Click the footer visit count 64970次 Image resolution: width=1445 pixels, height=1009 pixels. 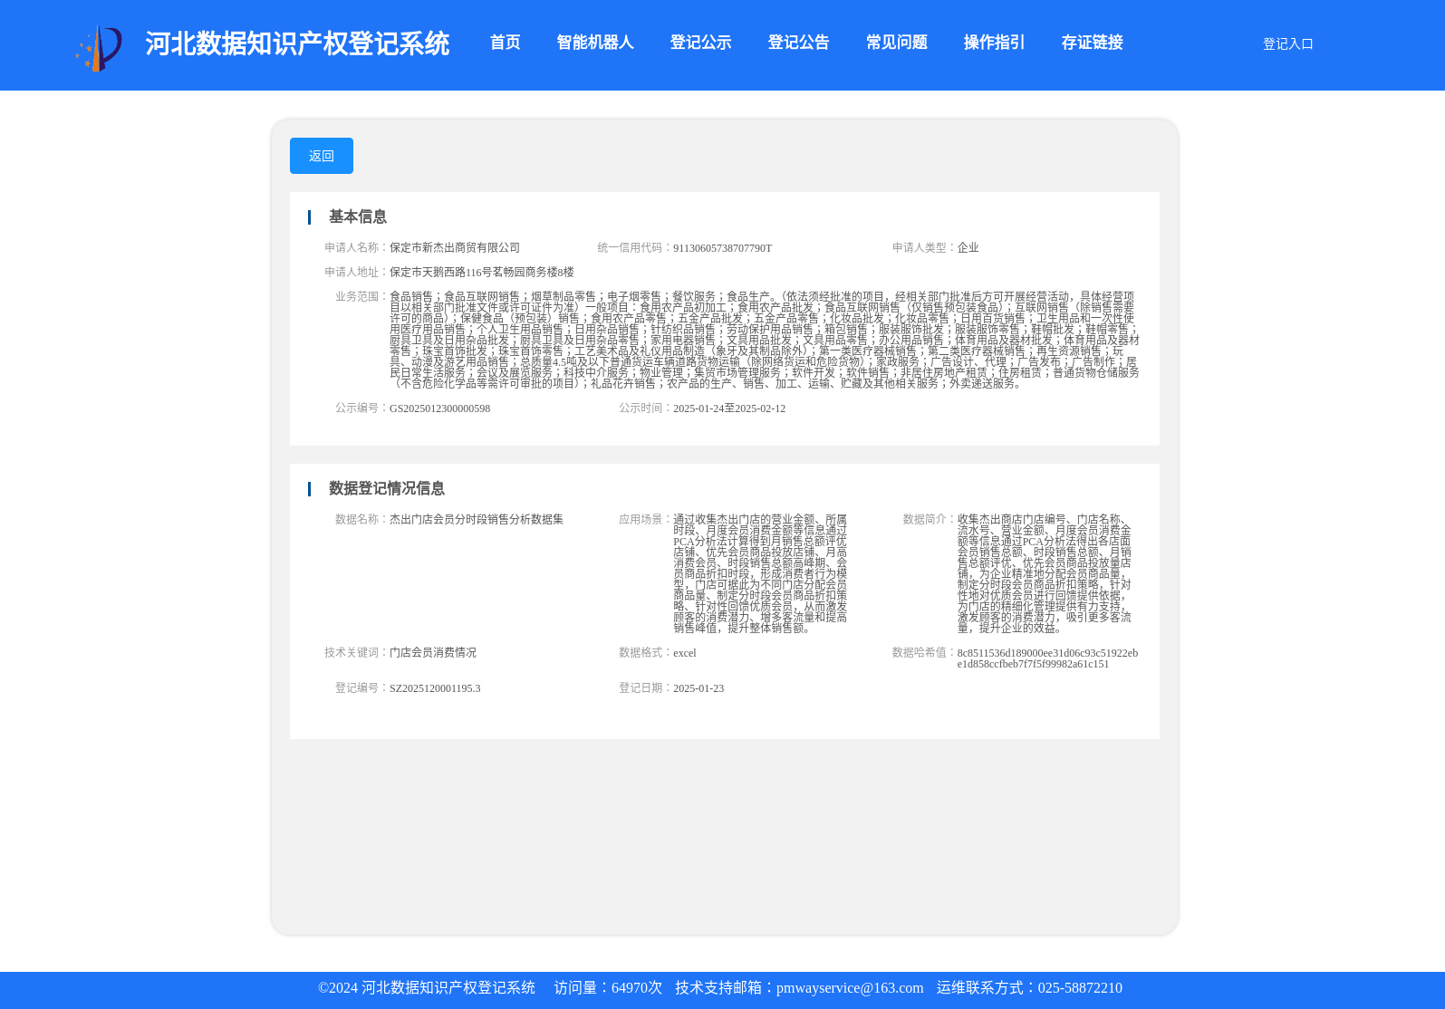click(637, 988)
